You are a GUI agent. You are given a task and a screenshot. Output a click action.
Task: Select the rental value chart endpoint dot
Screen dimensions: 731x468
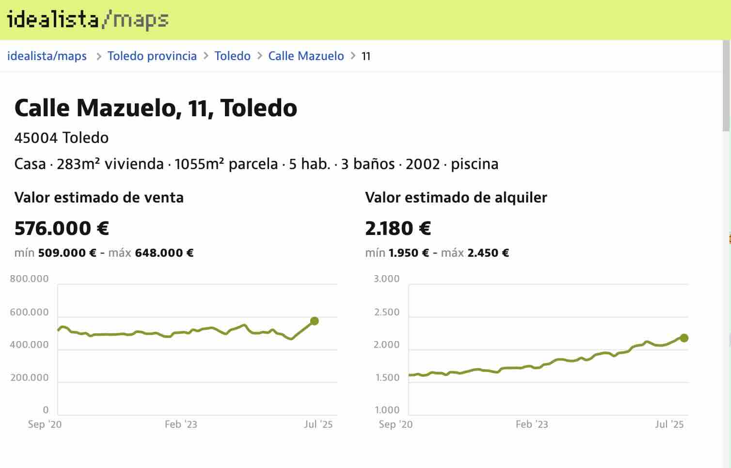[684, 338]
